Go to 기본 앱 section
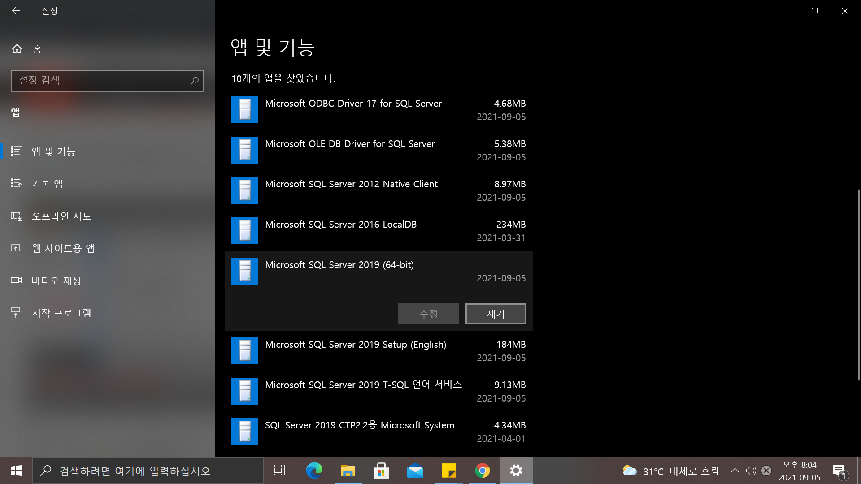 pos(47,184)
